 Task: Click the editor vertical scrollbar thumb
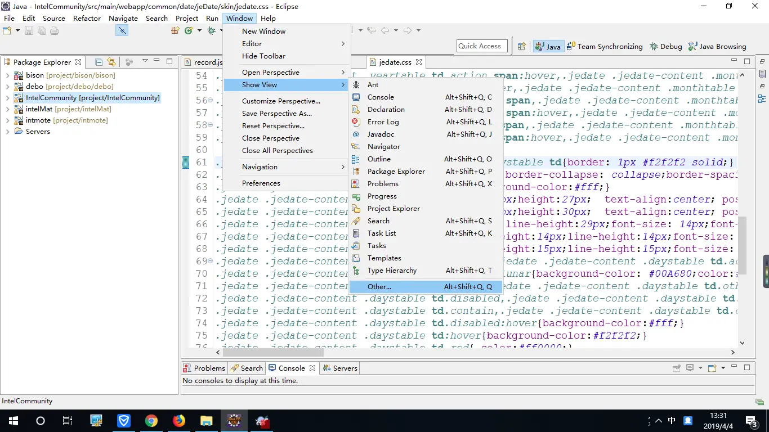tap(742, 245)
